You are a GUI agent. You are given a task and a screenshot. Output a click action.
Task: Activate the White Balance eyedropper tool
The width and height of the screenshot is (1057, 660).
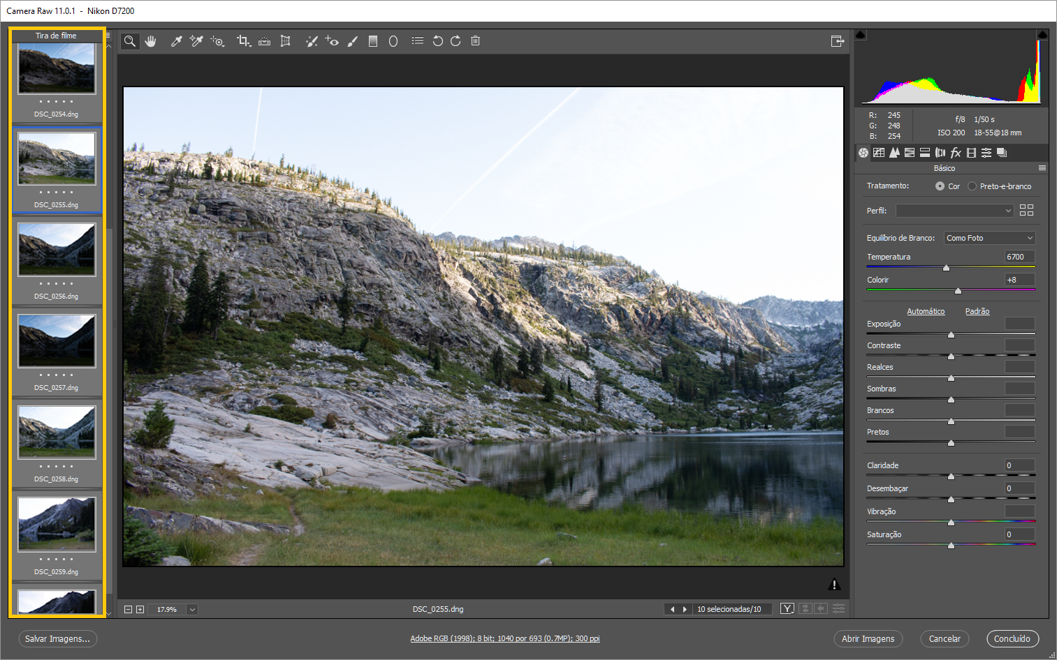[x=176, y=40]
